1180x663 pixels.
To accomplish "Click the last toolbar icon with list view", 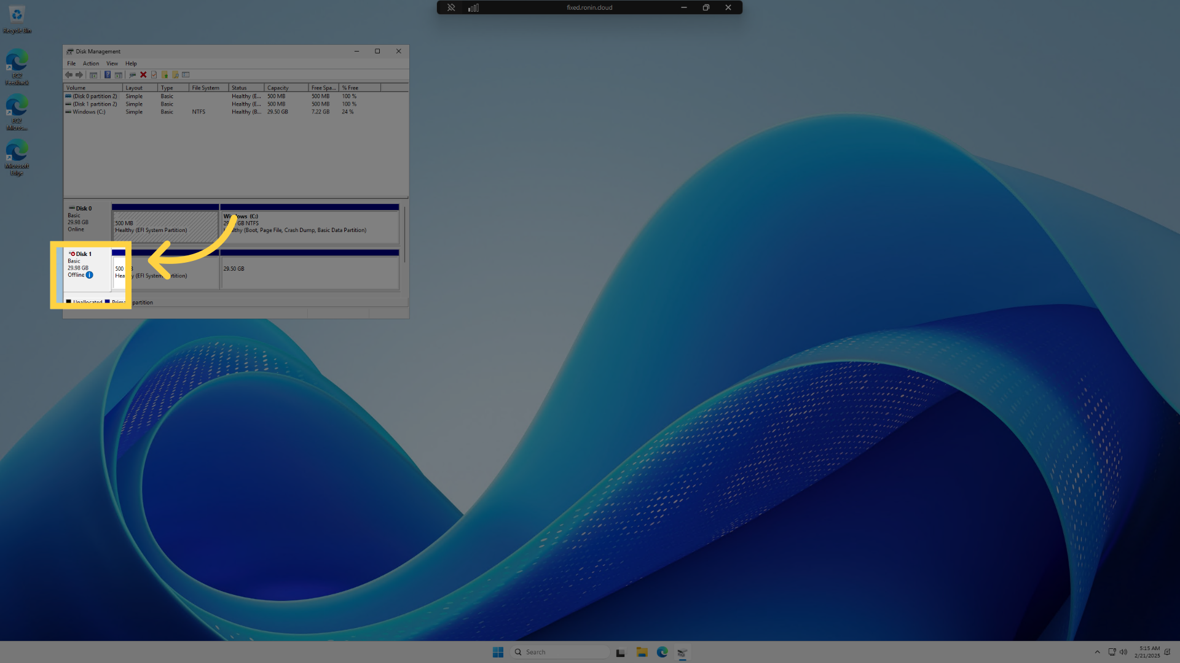I will [186, 75].
